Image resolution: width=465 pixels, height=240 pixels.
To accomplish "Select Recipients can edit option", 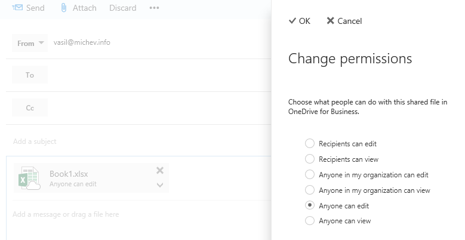I will [x=309, y=144].
